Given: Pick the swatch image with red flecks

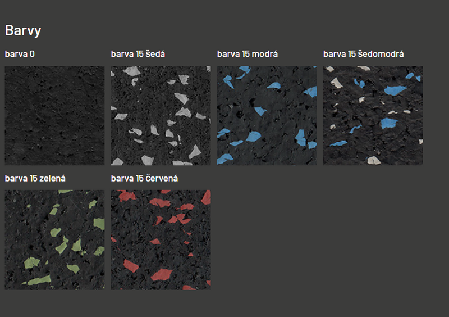Looking at the screenshot, I should coord(161,239).
